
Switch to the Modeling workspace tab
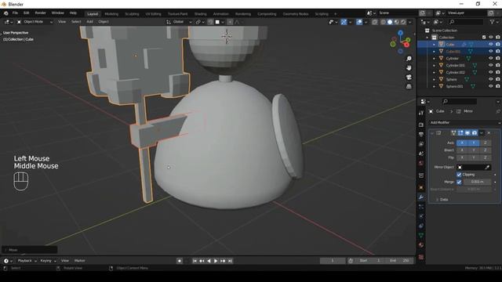[111, 14]
